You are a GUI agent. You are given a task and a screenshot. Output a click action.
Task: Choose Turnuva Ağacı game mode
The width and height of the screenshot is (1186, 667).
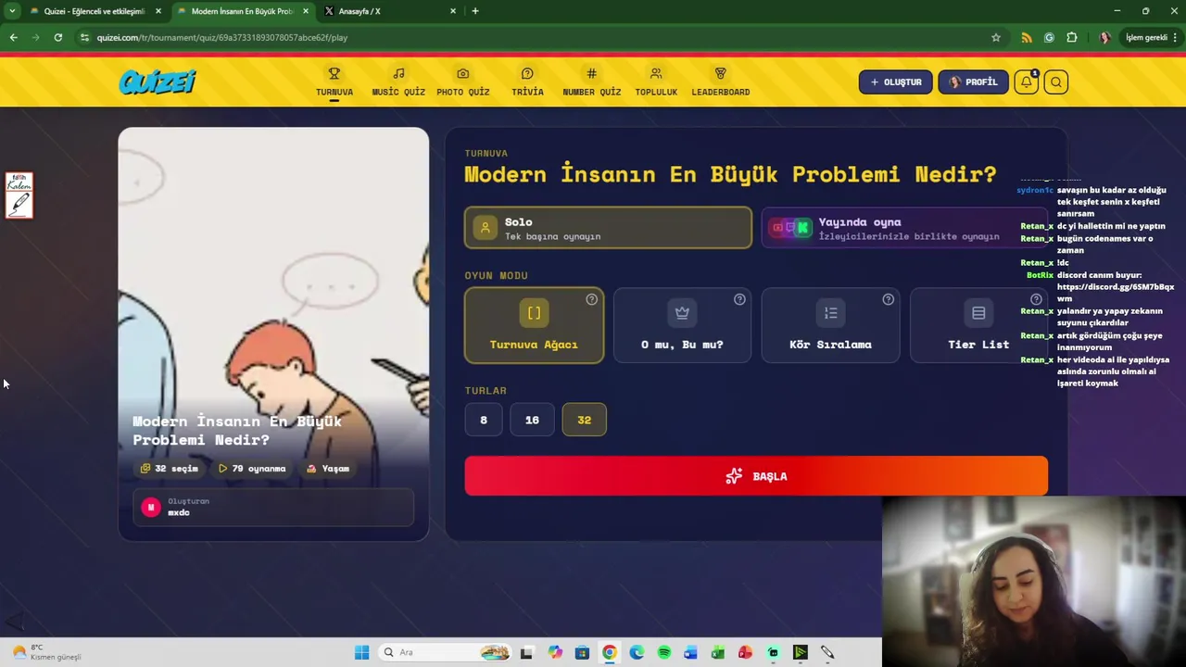[x=534, y=325]
